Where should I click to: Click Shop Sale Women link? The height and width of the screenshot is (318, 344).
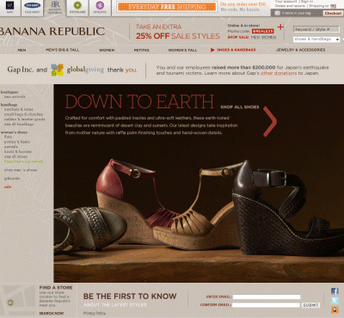pos(268,37)
